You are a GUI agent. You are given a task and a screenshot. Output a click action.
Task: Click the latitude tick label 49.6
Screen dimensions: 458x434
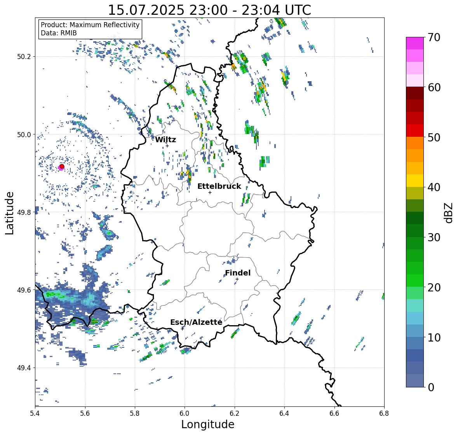pos(24,290)
